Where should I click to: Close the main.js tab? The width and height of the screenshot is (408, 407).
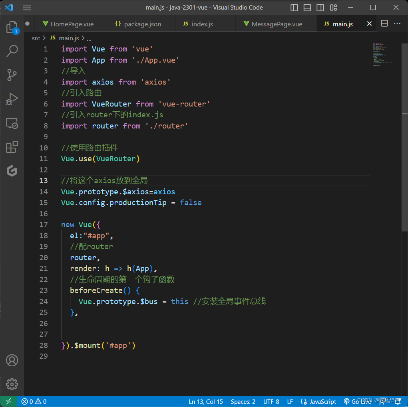[369, 24]
